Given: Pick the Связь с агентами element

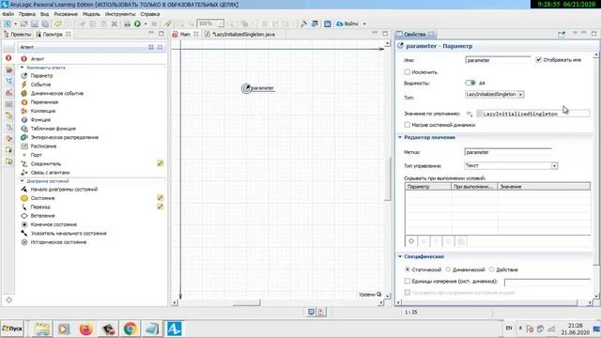Looking at the screenshot, I should (50, 173).
